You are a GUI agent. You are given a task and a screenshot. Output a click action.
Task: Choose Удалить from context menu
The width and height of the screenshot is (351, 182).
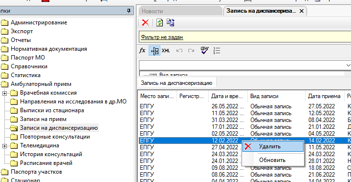tap(273, 147)
